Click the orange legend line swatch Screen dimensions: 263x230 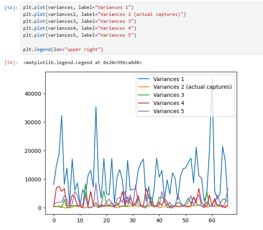tap(143, 87)
